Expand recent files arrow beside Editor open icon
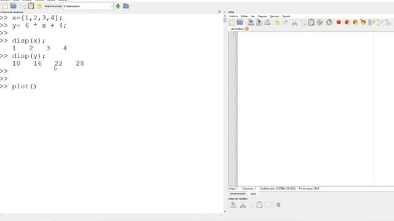The image size is (394, 221). (246, 23)
